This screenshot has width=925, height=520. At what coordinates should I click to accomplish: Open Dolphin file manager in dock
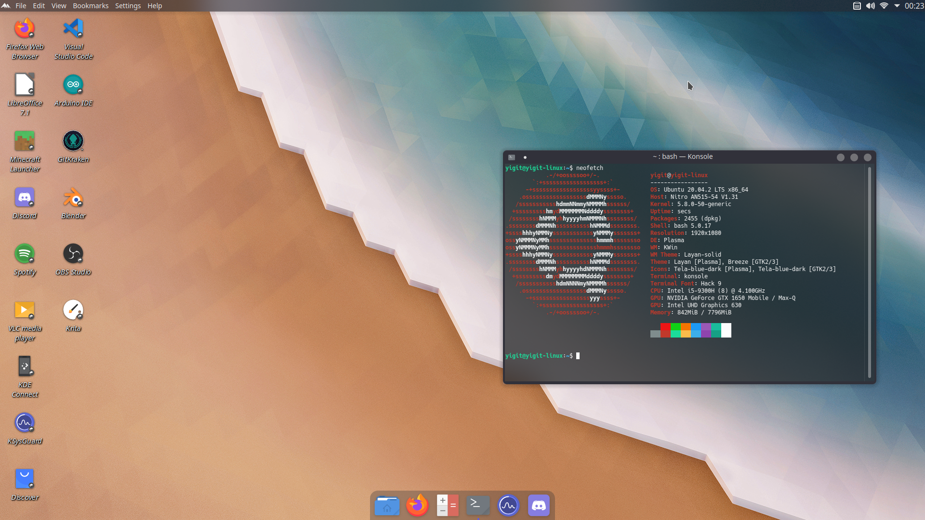point(387,506)
